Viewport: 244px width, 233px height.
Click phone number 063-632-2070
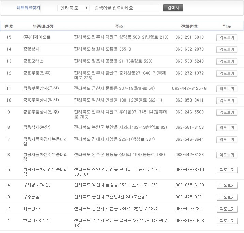(189, 49)
